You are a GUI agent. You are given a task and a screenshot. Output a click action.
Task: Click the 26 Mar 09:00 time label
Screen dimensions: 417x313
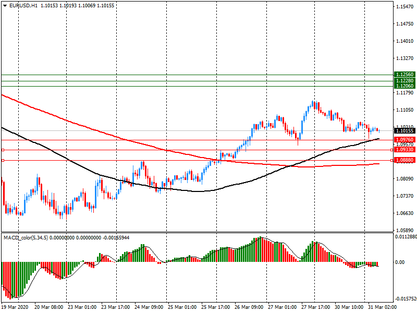tap(249, 307)
